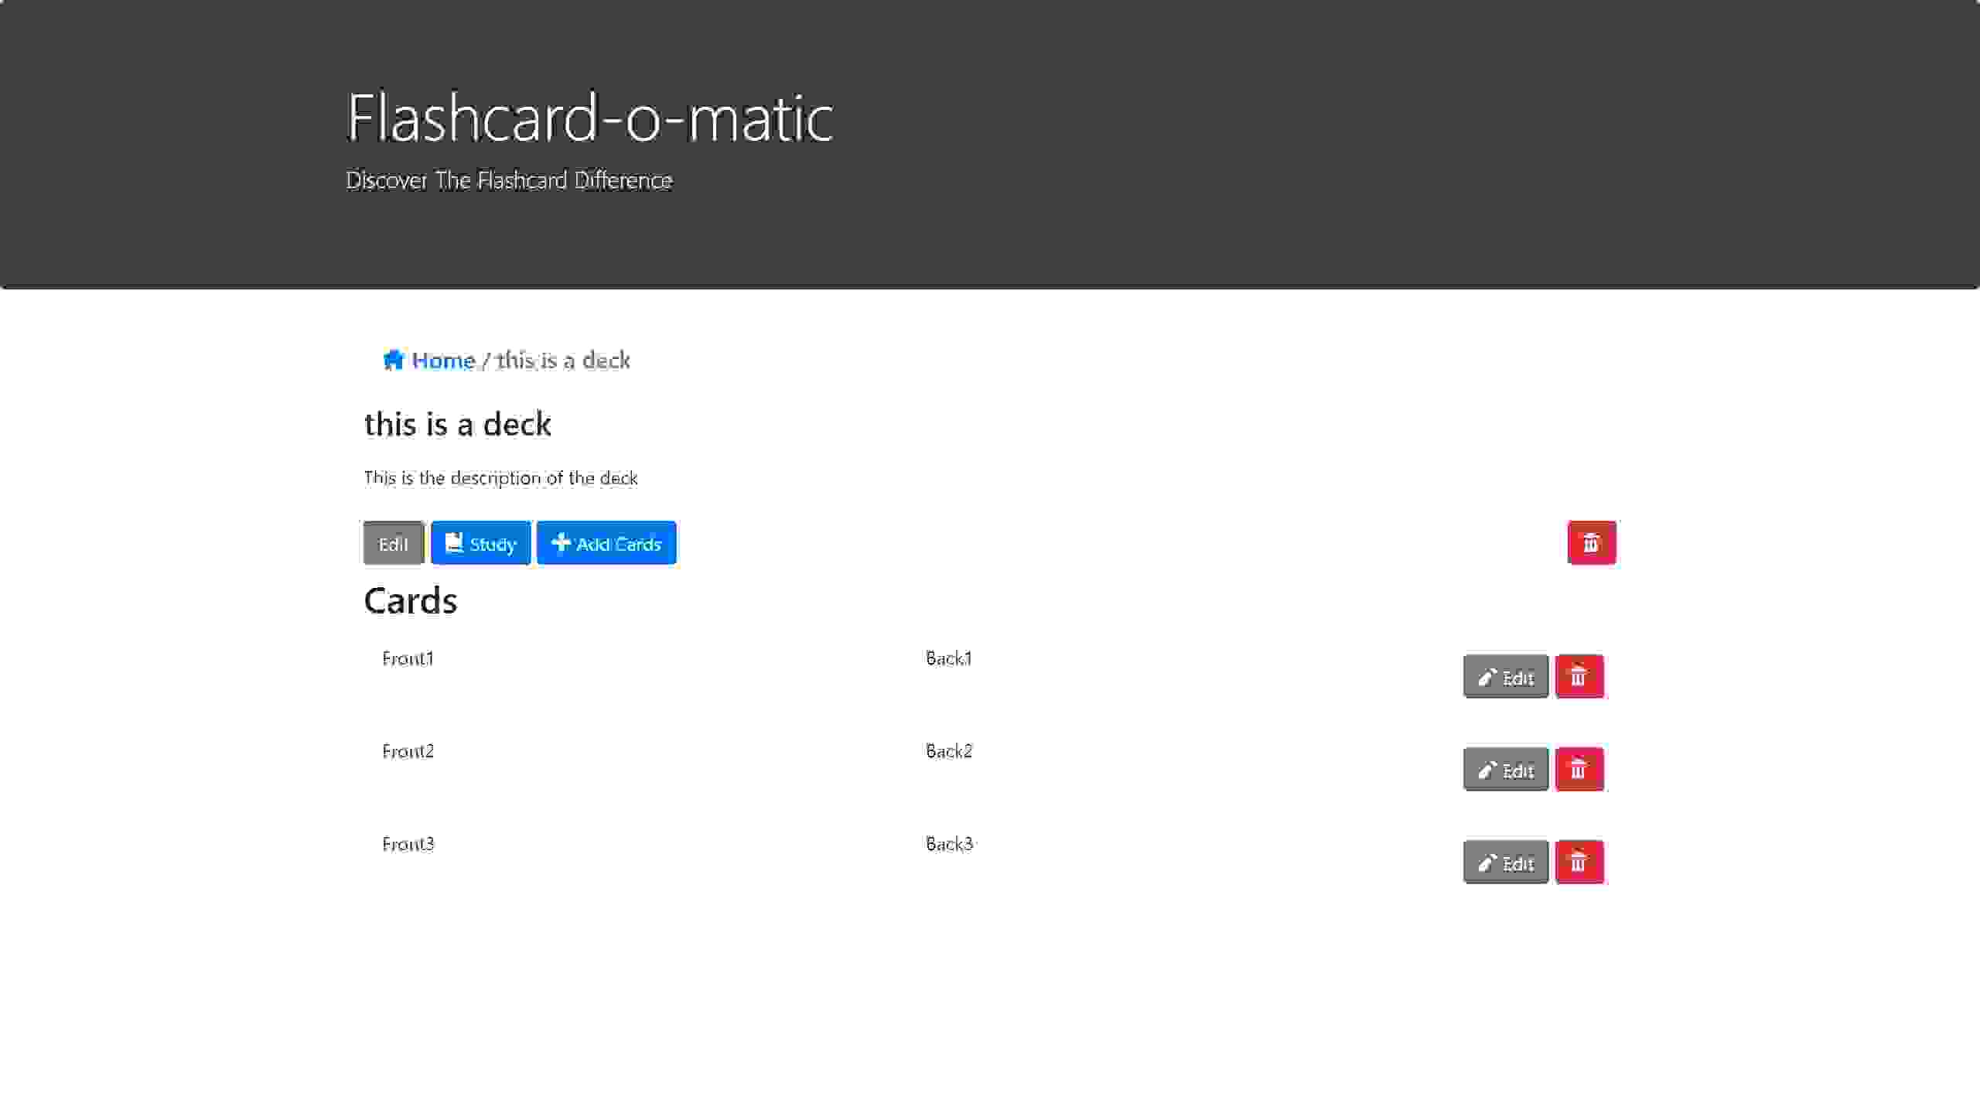Click the pencil icon in the Front3 row

point(1487,863)
